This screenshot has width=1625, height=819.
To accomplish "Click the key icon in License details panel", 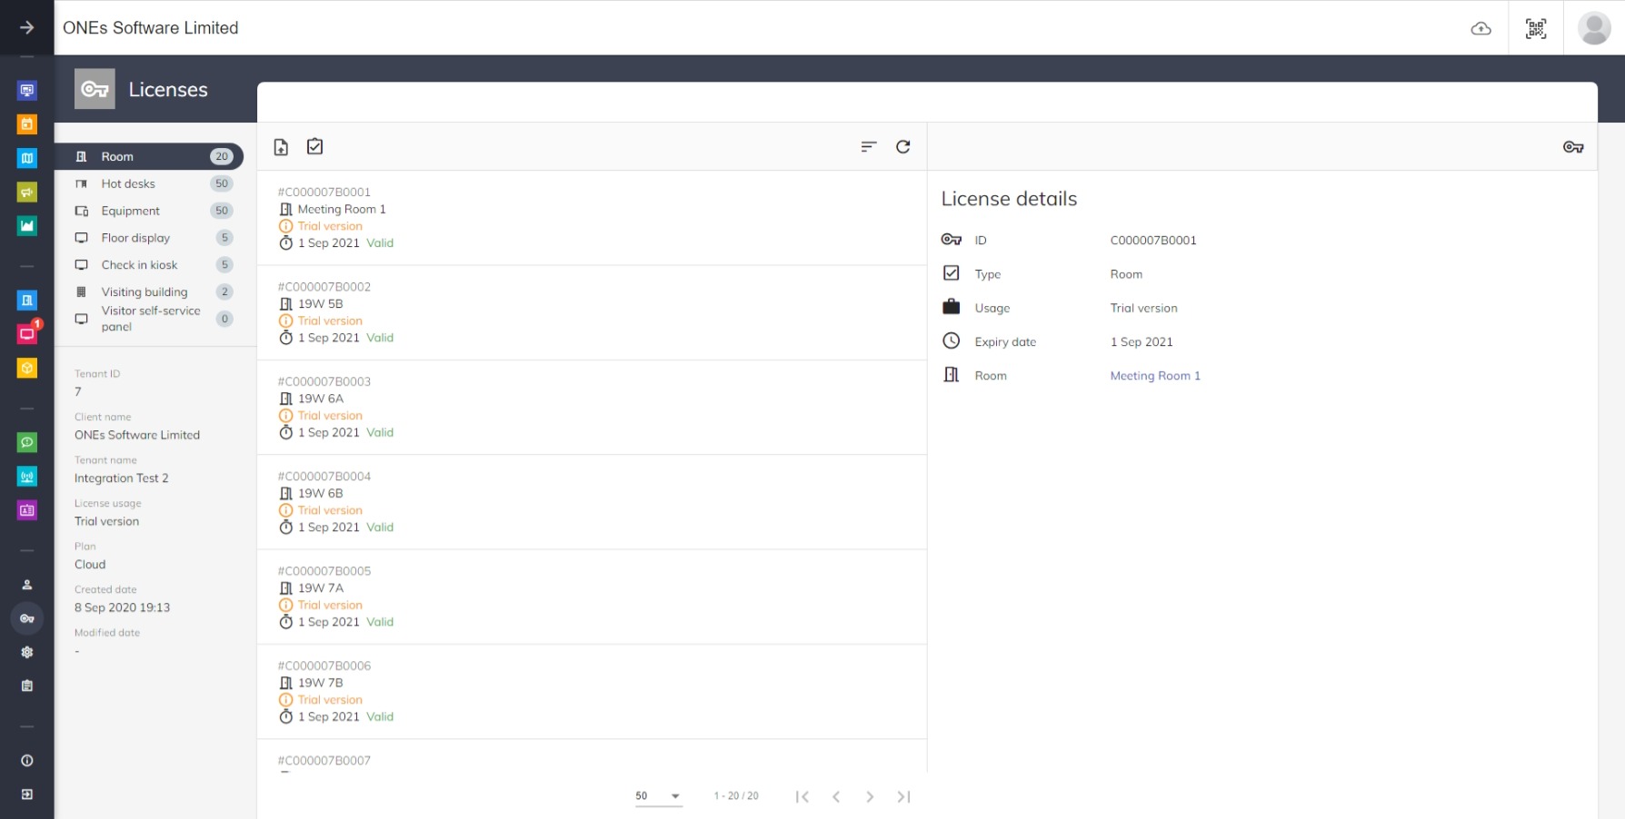I will (1572, 147).
